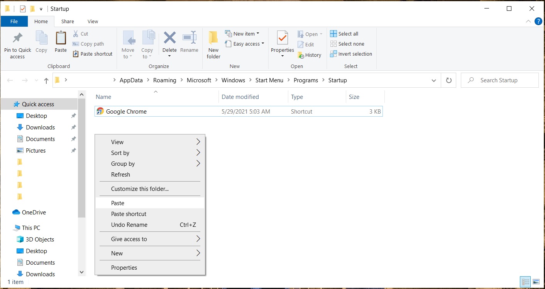
Task: Click the Forward navigation arrow
Action: click(x=25, y=80)
